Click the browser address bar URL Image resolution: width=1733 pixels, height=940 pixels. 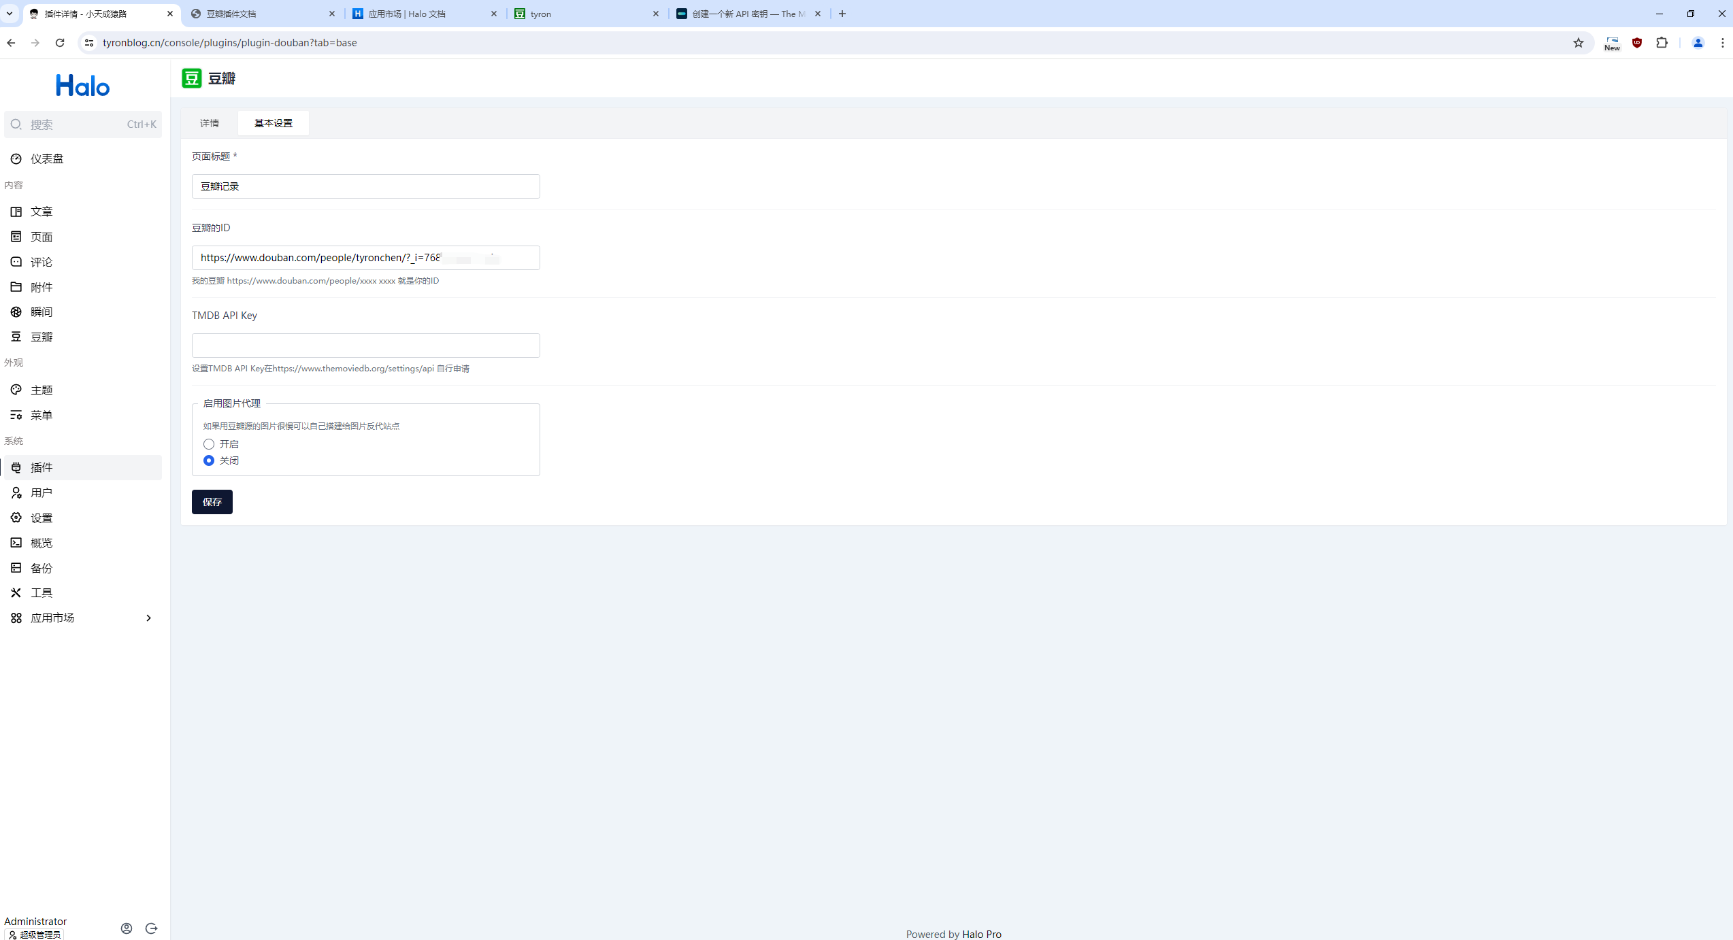pos(230,43)
